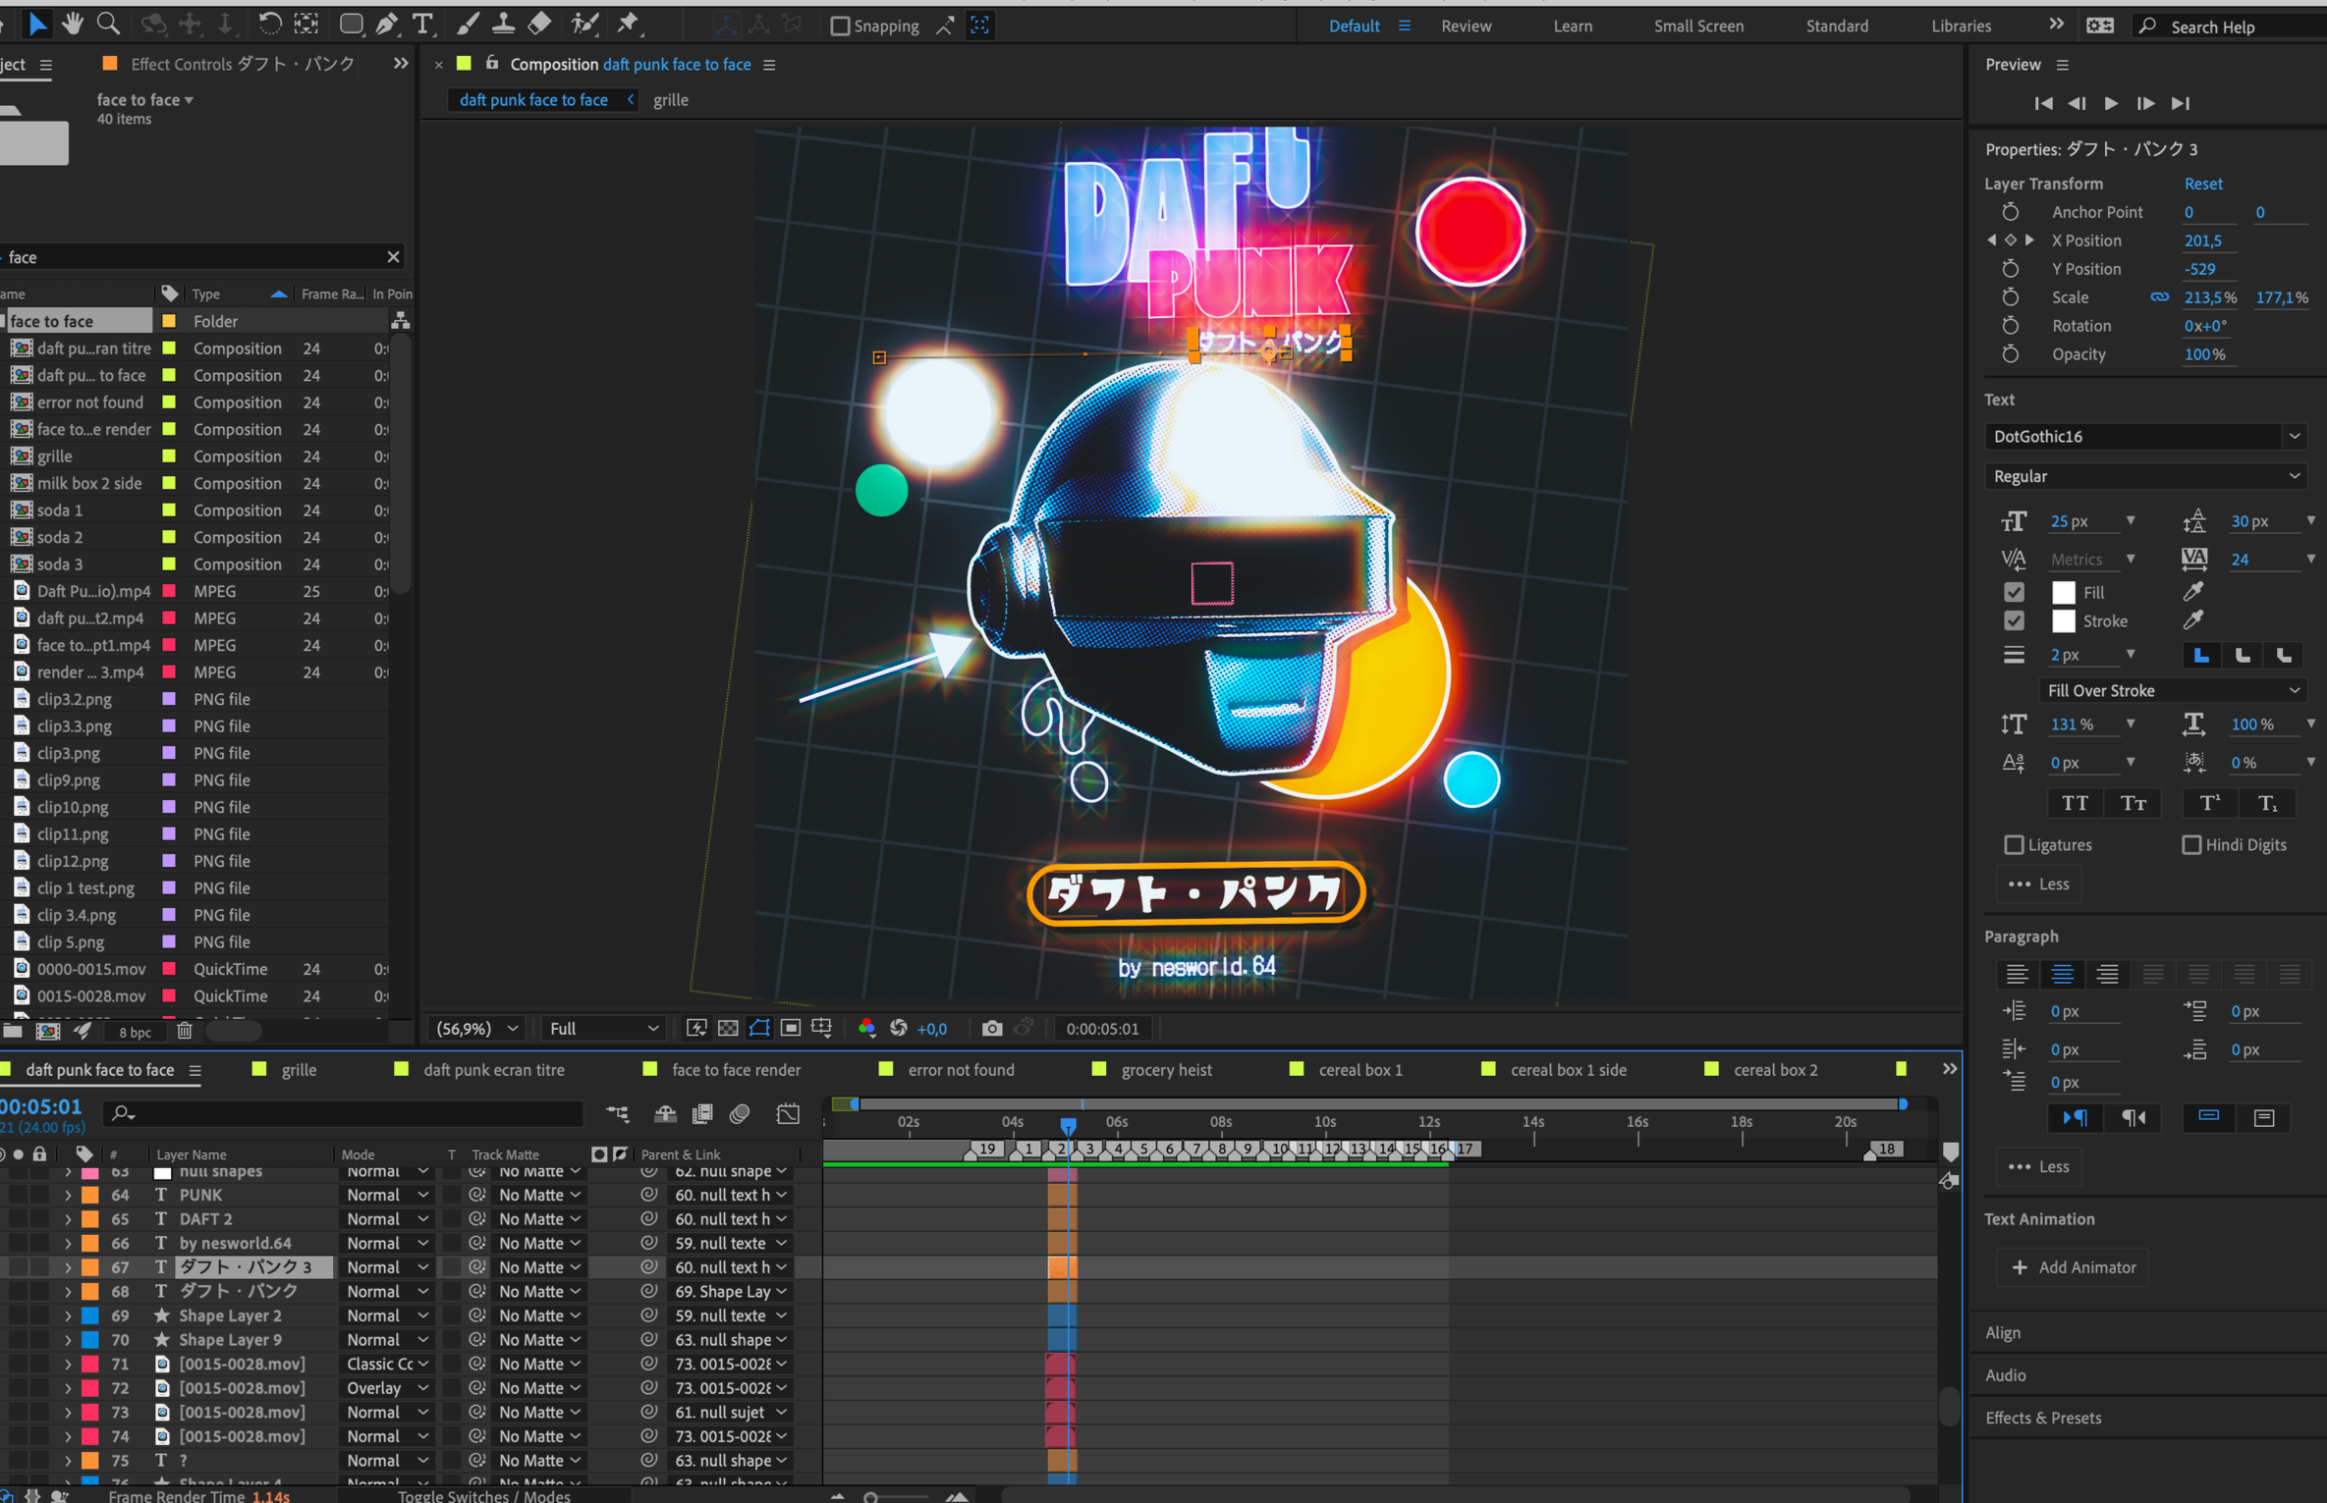This screenshot has width=2327, height=1503.
Task: Switch to the Review workspace
Action: pyautogui.click(x=1466, y=27)
